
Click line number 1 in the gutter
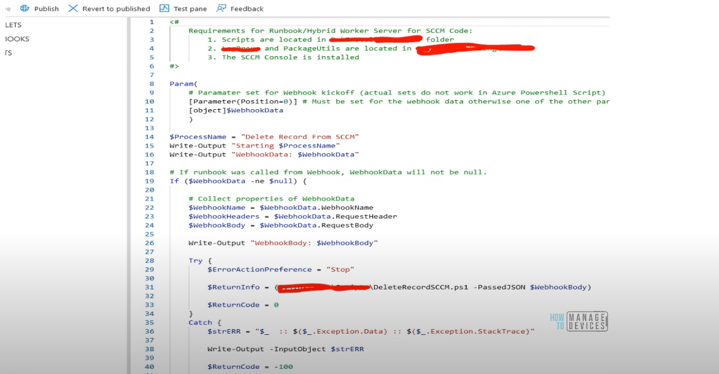pyautogui.click(x=151, y=21)
